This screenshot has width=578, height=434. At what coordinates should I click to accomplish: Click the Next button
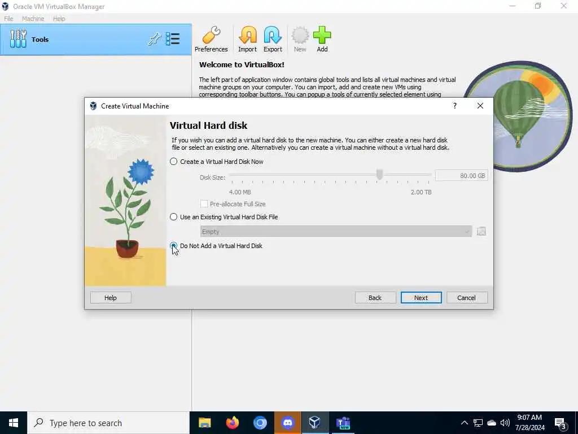click(x=421, y=298)
